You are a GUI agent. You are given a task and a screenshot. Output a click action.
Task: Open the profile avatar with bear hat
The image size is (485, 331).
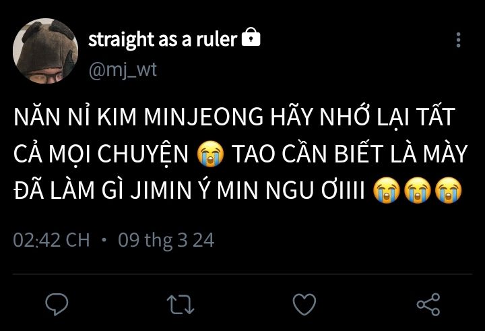[x=46, y=51]
